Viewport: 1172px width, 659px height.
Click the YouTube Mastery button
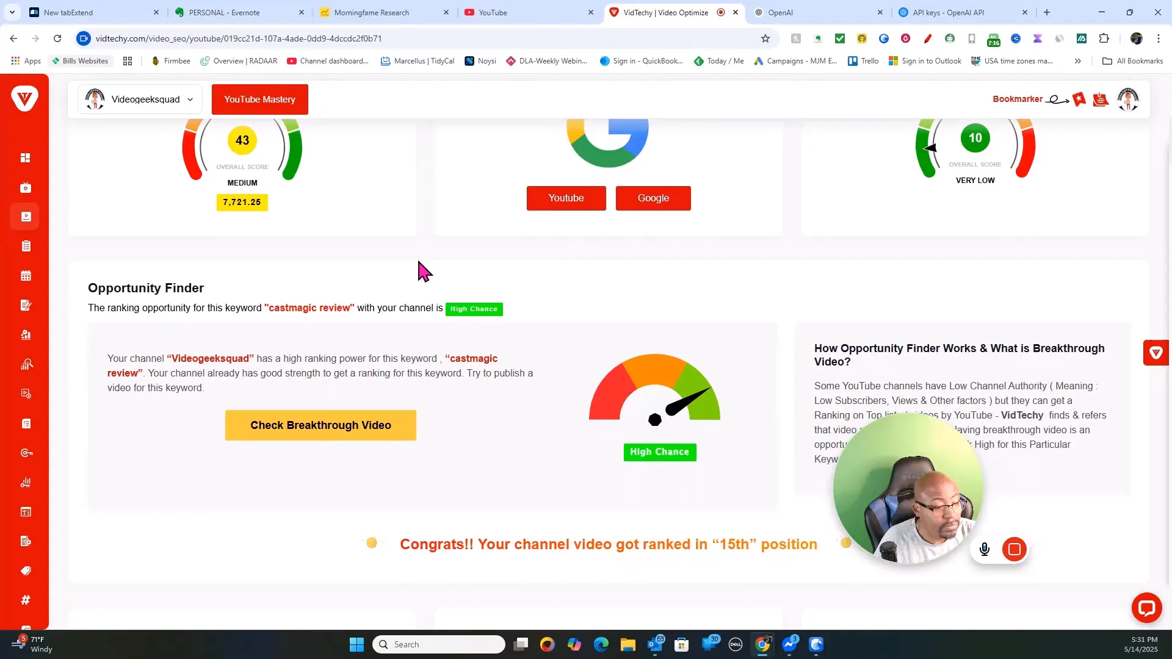pyautogui.click(x=259, y=99)
